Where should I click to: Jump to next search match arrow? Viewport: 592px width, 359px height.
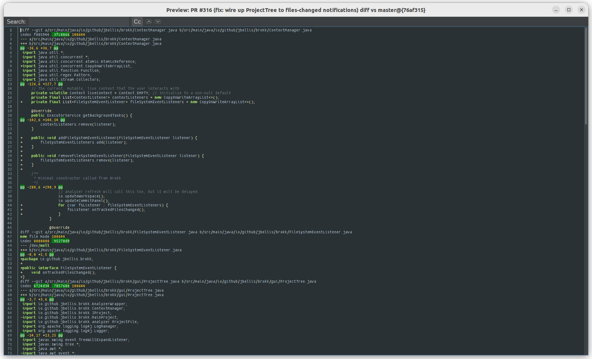tap(158, 22)
